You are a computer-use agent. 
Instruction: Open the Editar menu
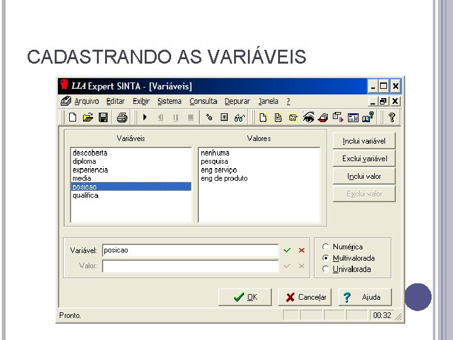click(116, 101)
